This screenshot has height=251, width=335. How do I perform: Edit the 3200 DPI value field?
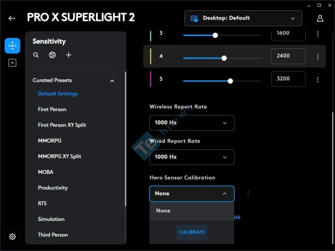tap(288, 79)
